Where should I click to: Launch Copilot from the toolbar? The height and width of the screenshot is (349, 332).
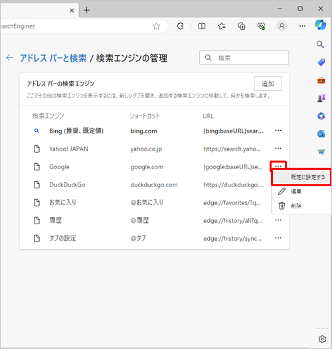321,25
